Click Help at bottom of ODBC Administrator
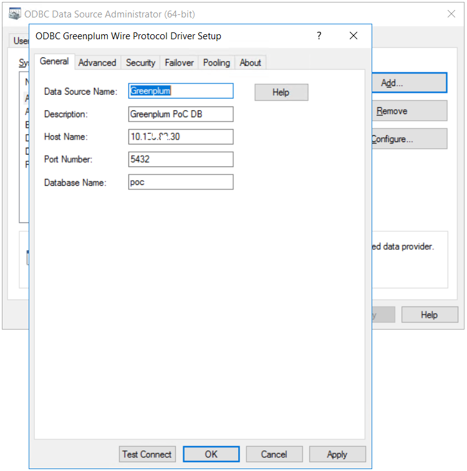Viewport: 467px width, 471px height. point(430,315)
